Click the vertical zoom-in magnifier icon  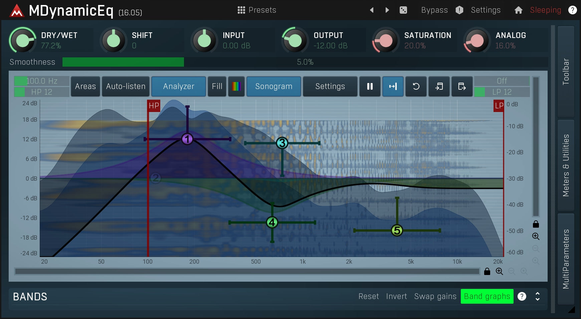(x=536, y=236)
